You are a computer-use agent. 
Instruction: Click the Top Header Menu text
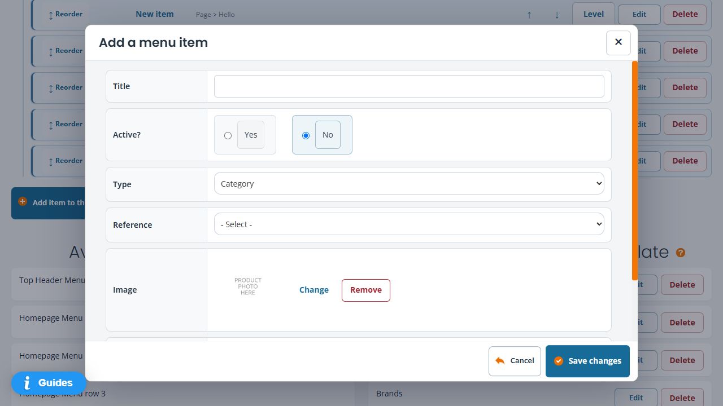(52, 280)
